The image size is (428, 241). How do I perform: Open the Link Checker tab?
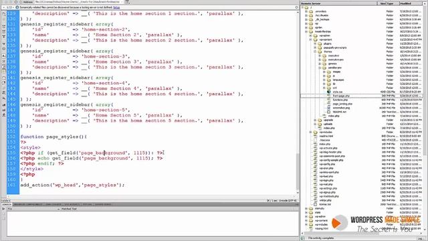(x=53, y=204)
